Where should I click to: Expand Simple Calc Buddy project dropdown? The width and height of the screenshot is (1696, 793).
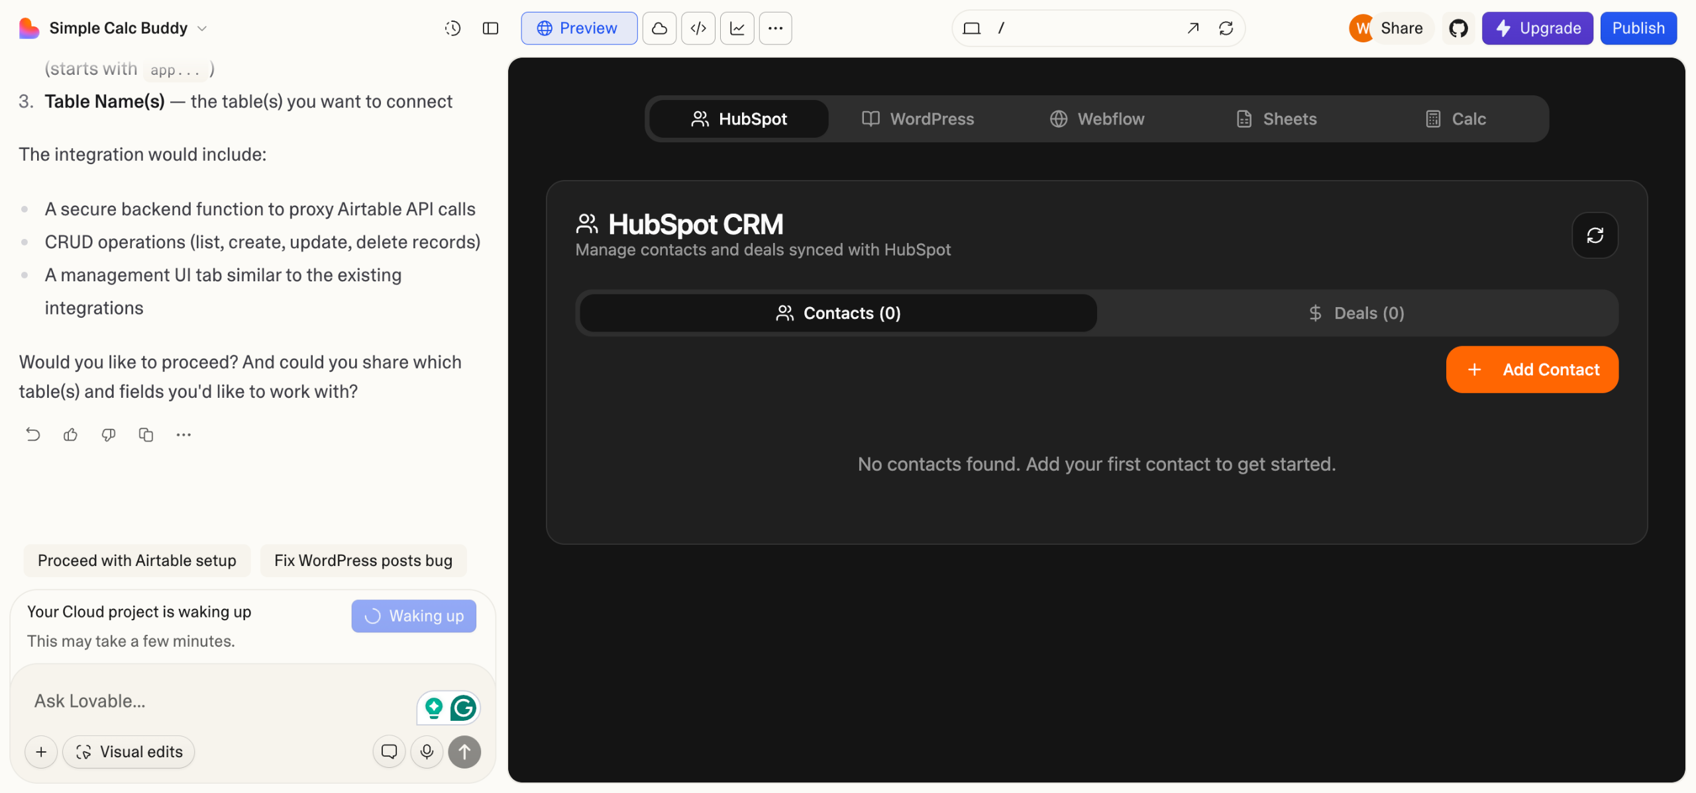[x=202, y=28]
